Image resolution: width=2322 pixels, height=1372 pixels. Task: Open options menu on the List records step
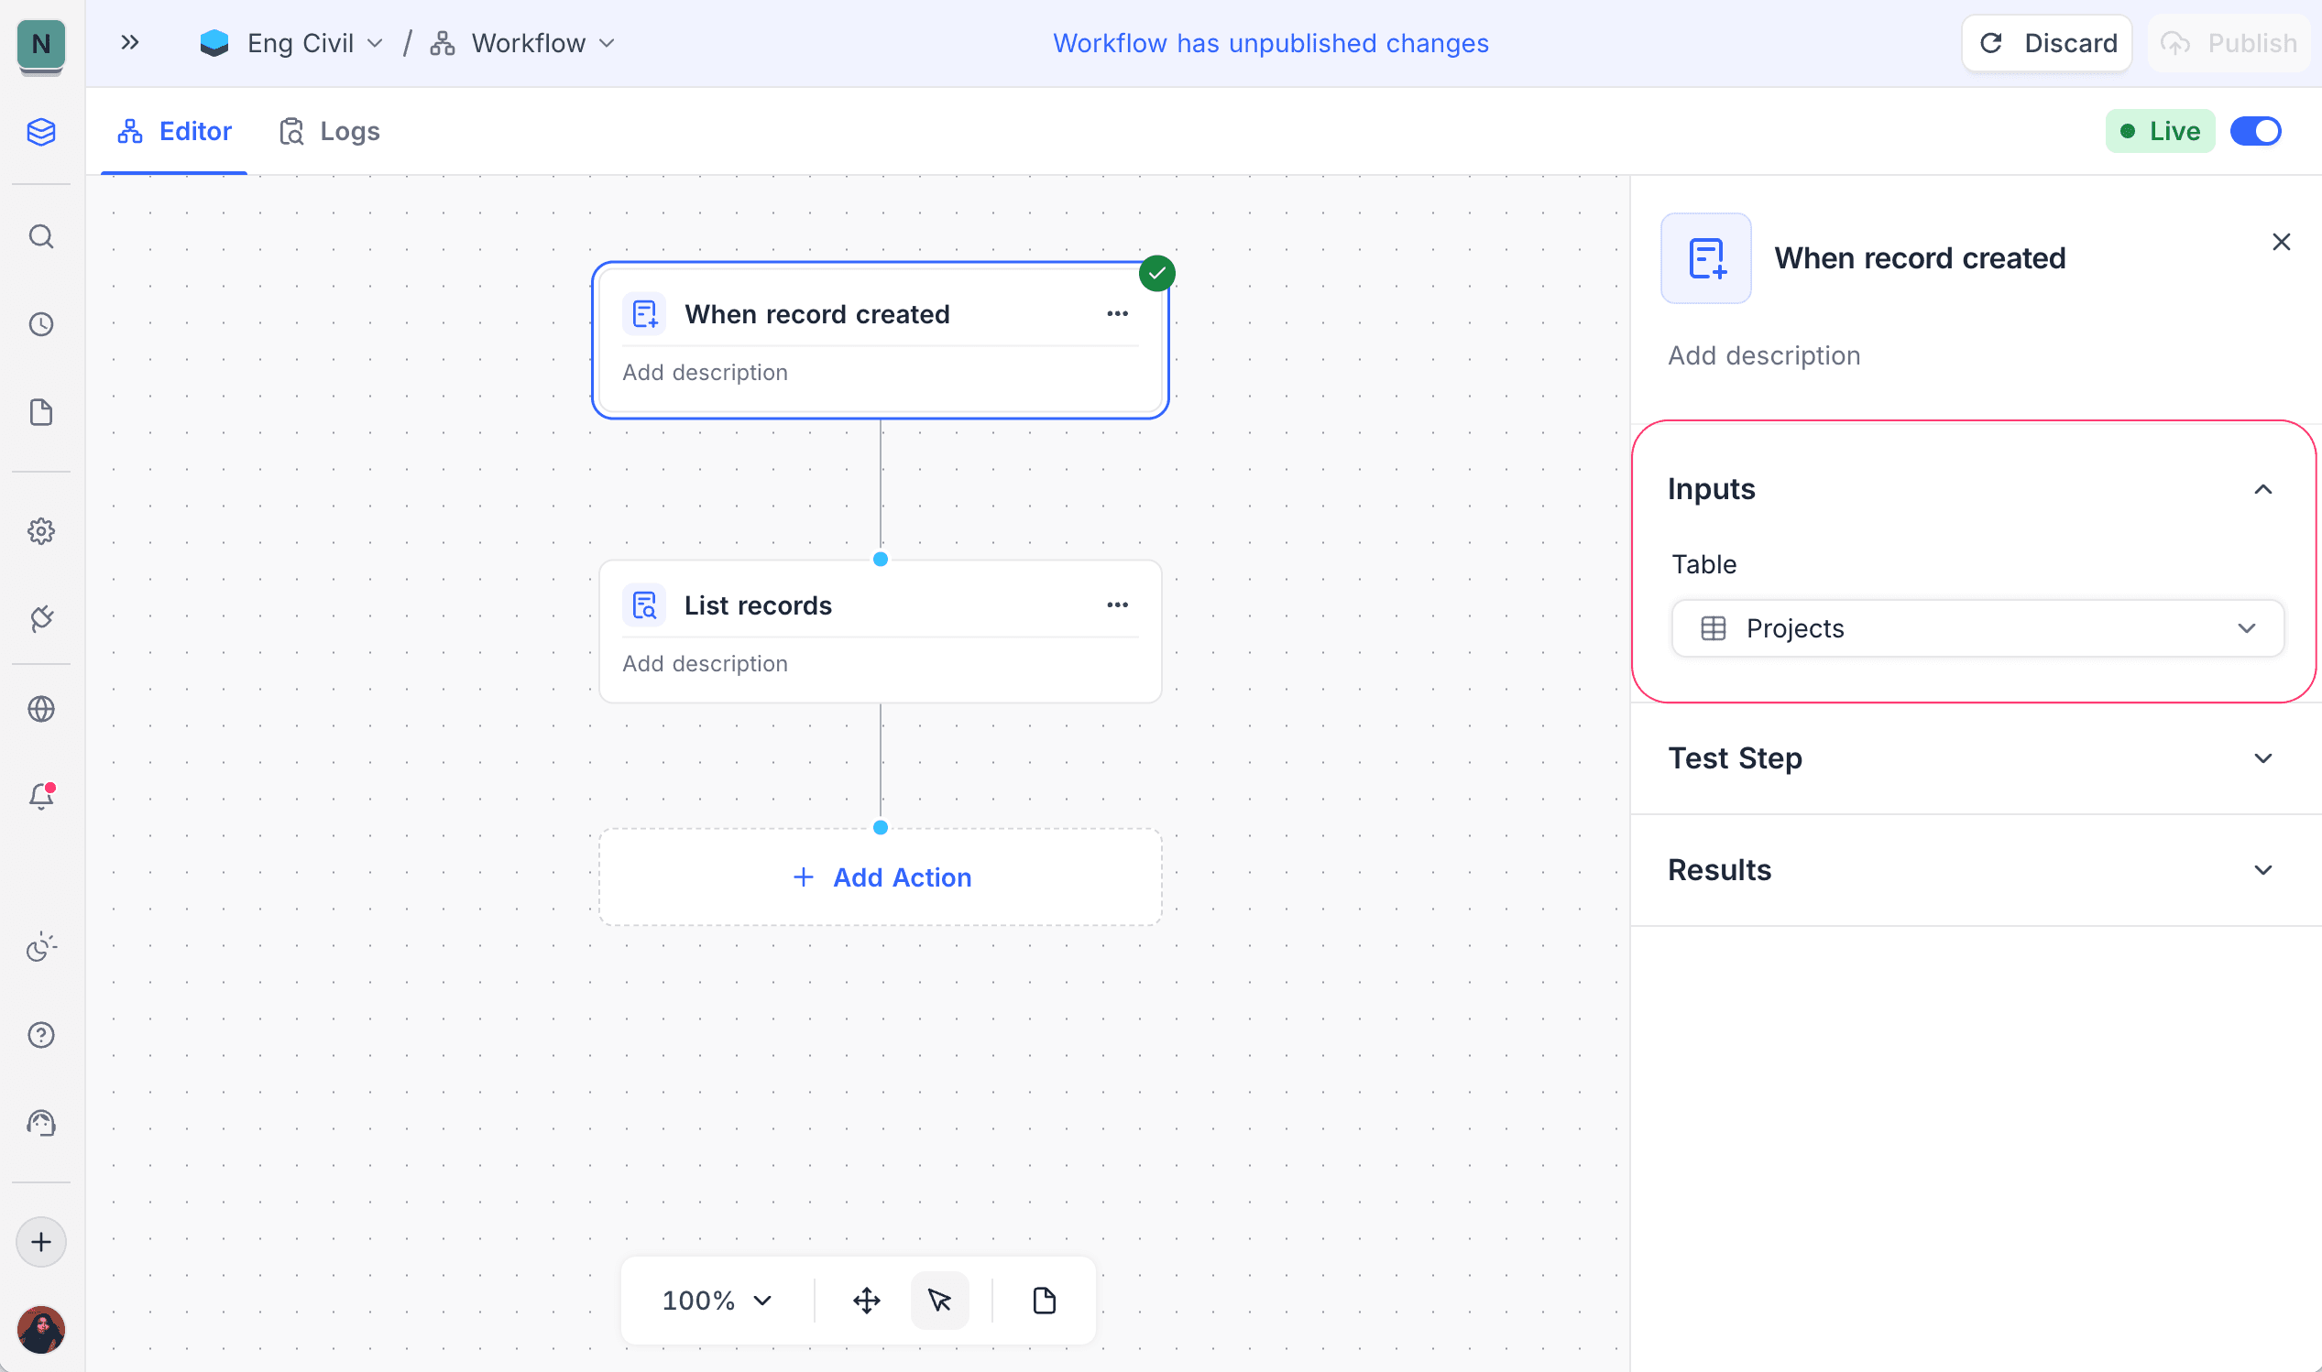(x=1117, y=604)
